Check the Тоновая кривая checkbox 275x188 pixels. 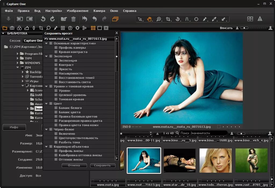pos(56,99)
